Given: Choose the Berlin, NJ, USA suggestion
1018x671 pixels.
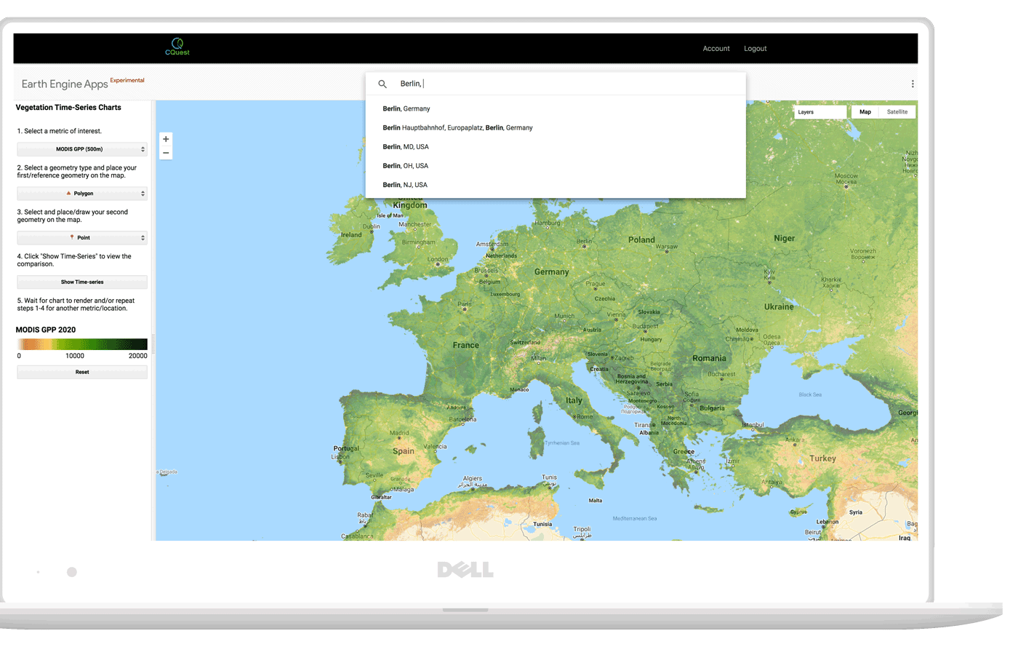Looking at the screenshot, I should [x=556, y=184].
